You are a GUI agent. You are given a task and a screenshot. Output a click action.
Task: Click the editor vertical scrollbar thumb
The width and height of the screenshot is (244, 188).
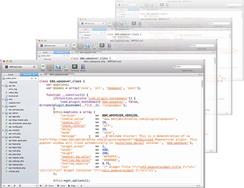(202, 84)
